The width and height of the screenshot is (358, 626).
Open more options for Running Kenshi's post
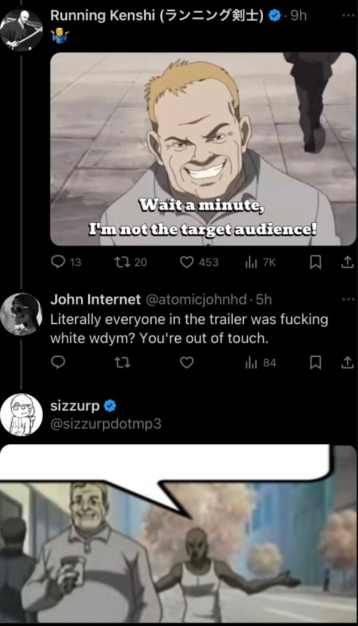point(348,15)
